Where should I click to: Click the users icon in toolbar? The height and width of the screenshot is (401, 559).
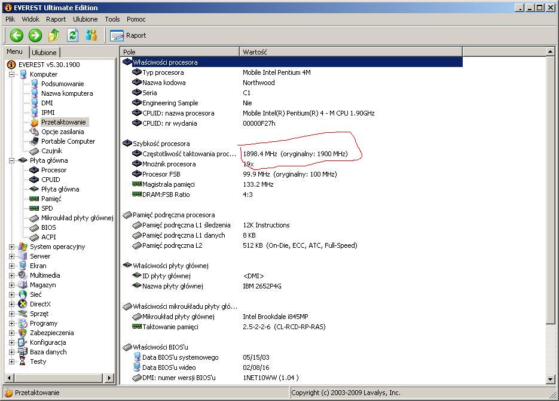[91, 35]
